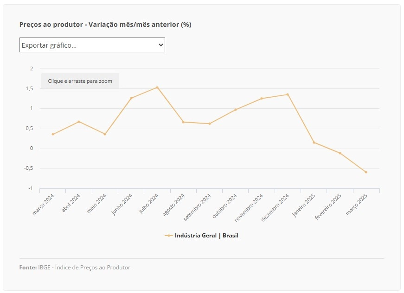Click the março 2025 lowest point
Screen dimensions: 404x293
click(x=366, y=172)
